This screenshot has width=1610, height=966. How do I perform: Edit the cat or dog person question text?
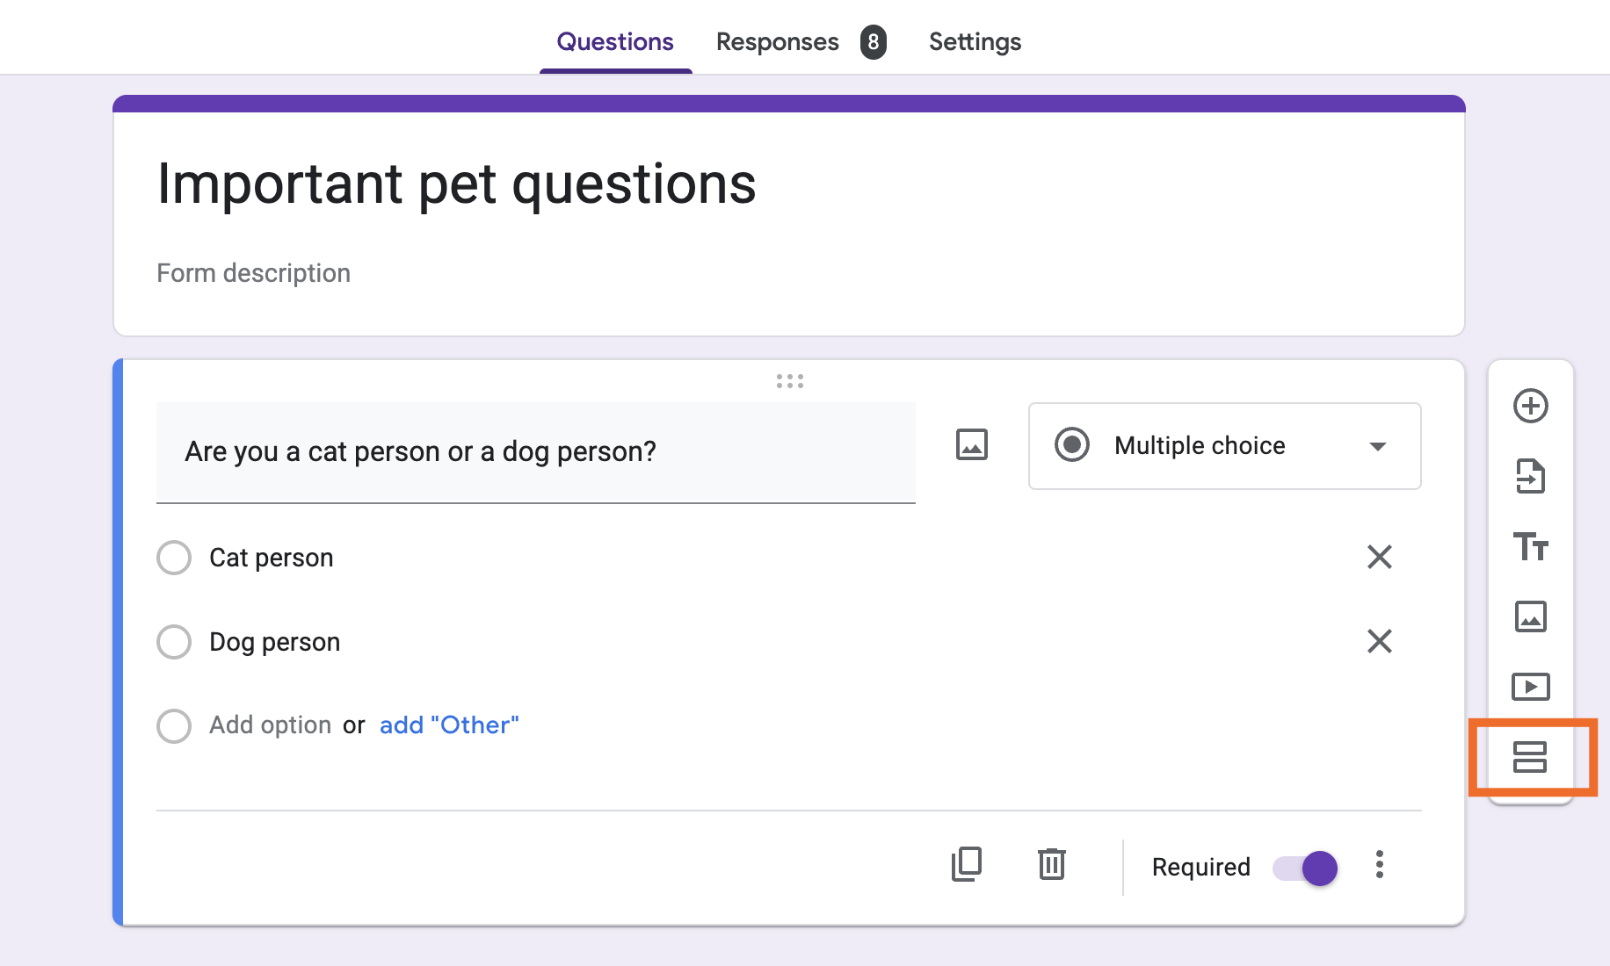coord(535,452)
